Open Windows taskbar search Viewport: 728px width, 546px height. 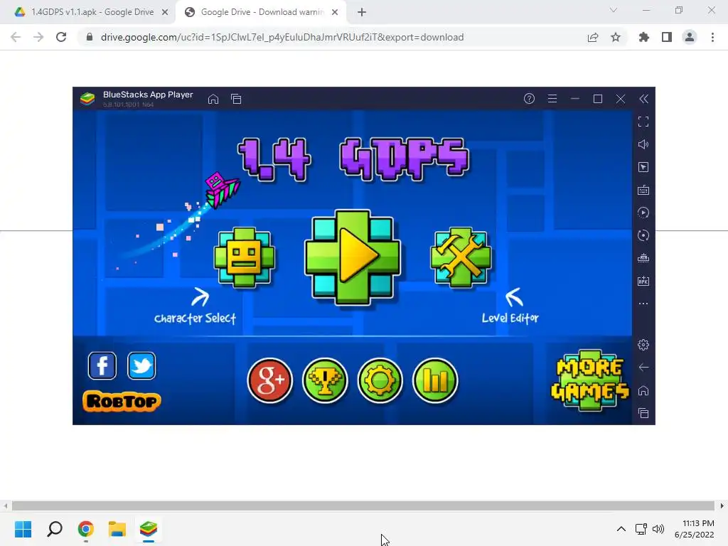point(55,529)
